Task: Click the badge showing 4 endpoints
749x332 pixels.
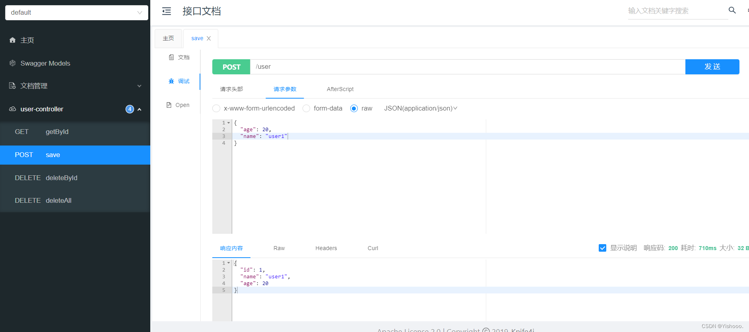Action: [x=130, y=109]
